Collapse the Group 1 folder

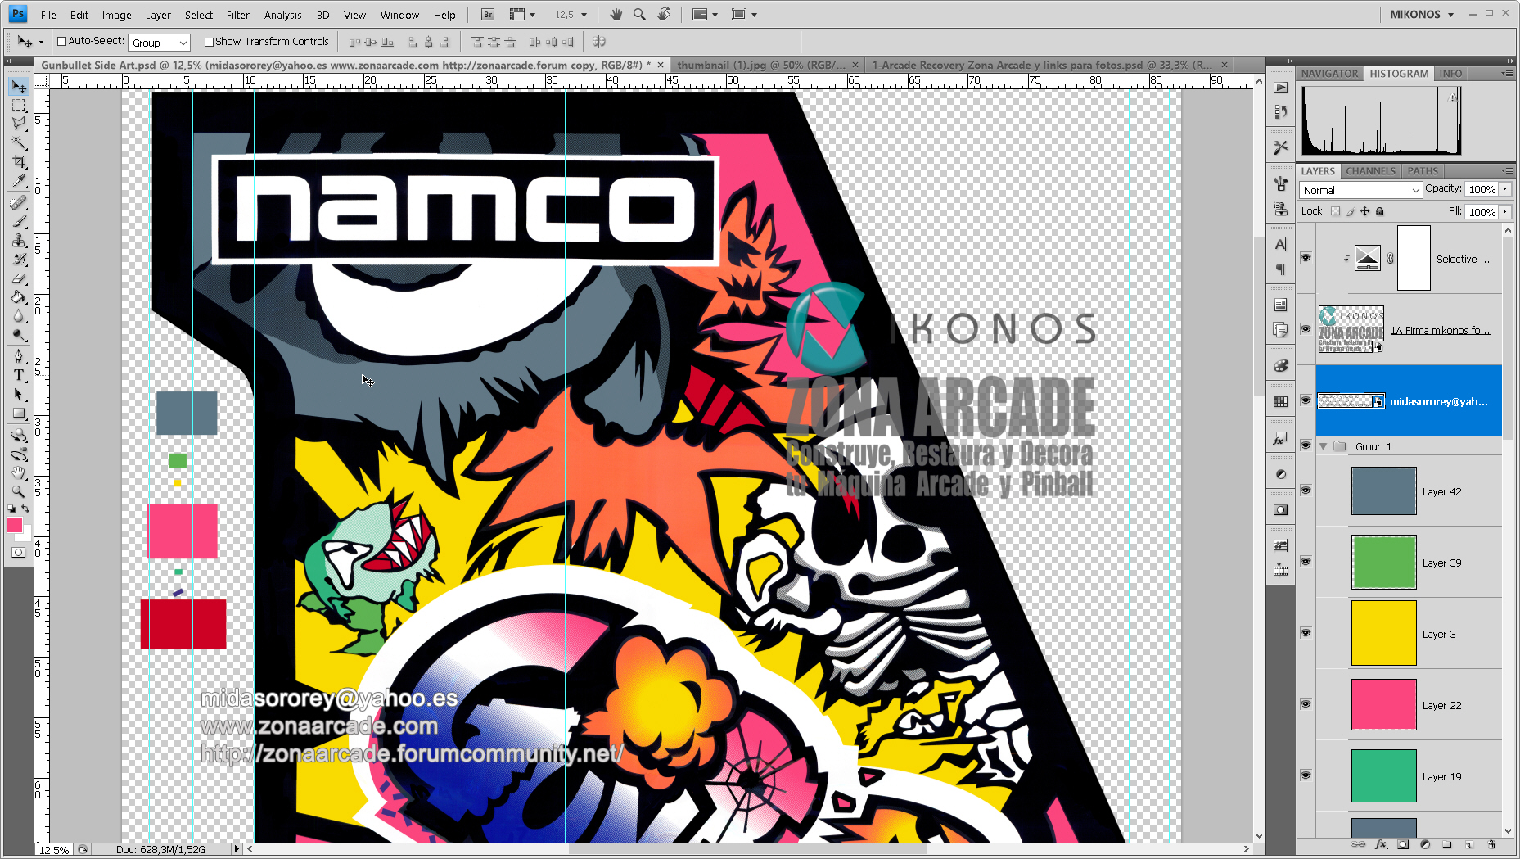pyautogui.click(x=1323, y=446)
